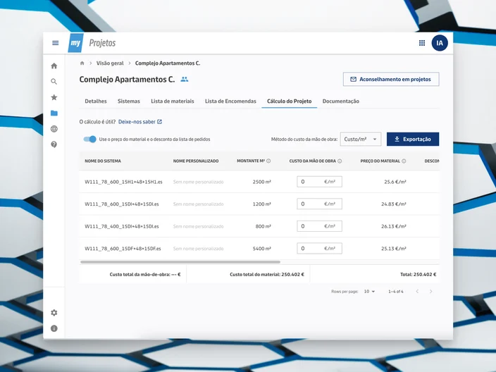Click the blue 'my' logo
This screenshot has height=372, width=496.
[x=75, y=43]
